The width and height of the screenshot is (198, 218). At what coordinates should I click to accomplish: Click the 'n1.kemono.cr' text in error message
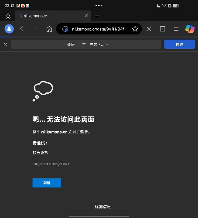(x=54, y=132)
